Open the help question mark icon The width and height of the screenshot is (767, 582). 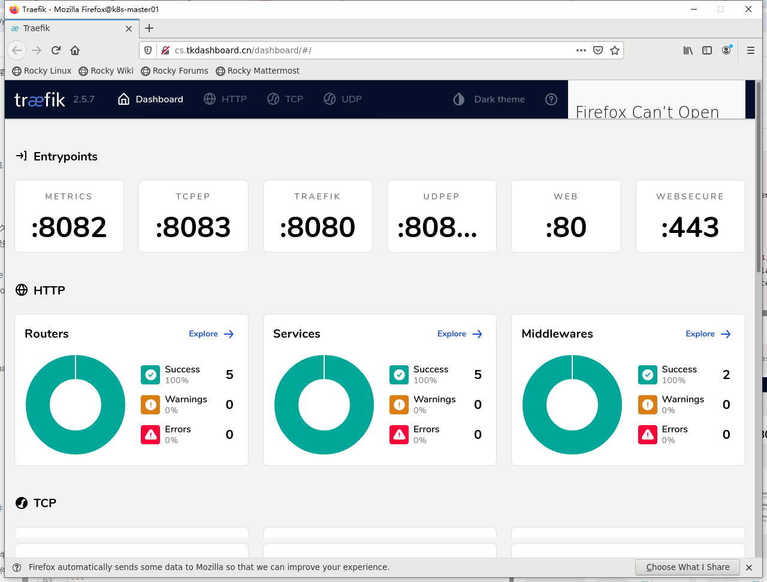[551, 99]
